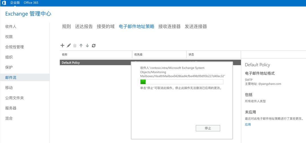306x143 pixels.
Task: Click the 未应用 status heading
Action: [250, 112]
